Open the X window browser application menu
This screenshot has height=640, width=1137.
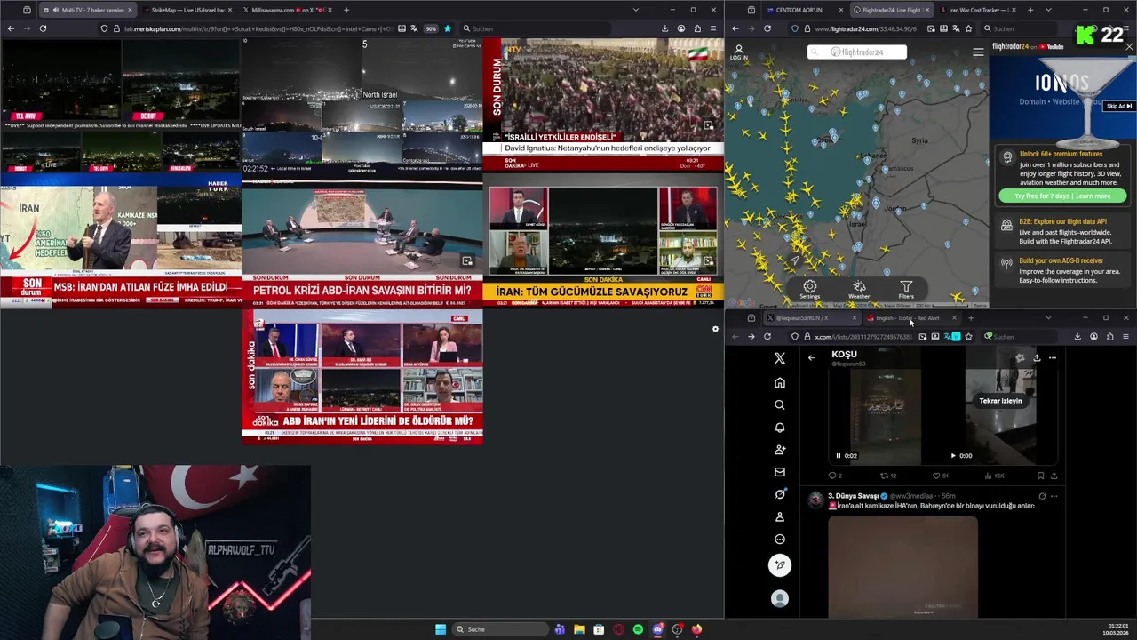click(1125, 337)
